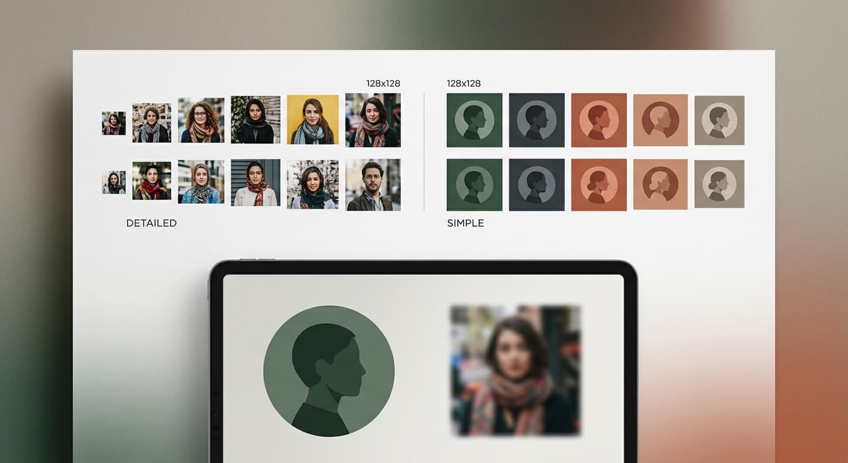Open the blurred portrait photo on tablet
Image resolution: width=848 pixels, height=463 pixels.
pyautogui.click(x=516, y=371)
